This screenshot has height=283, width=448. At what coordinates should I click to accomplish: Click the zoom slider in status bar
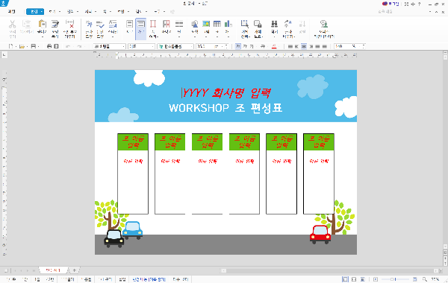coord(396,279)
